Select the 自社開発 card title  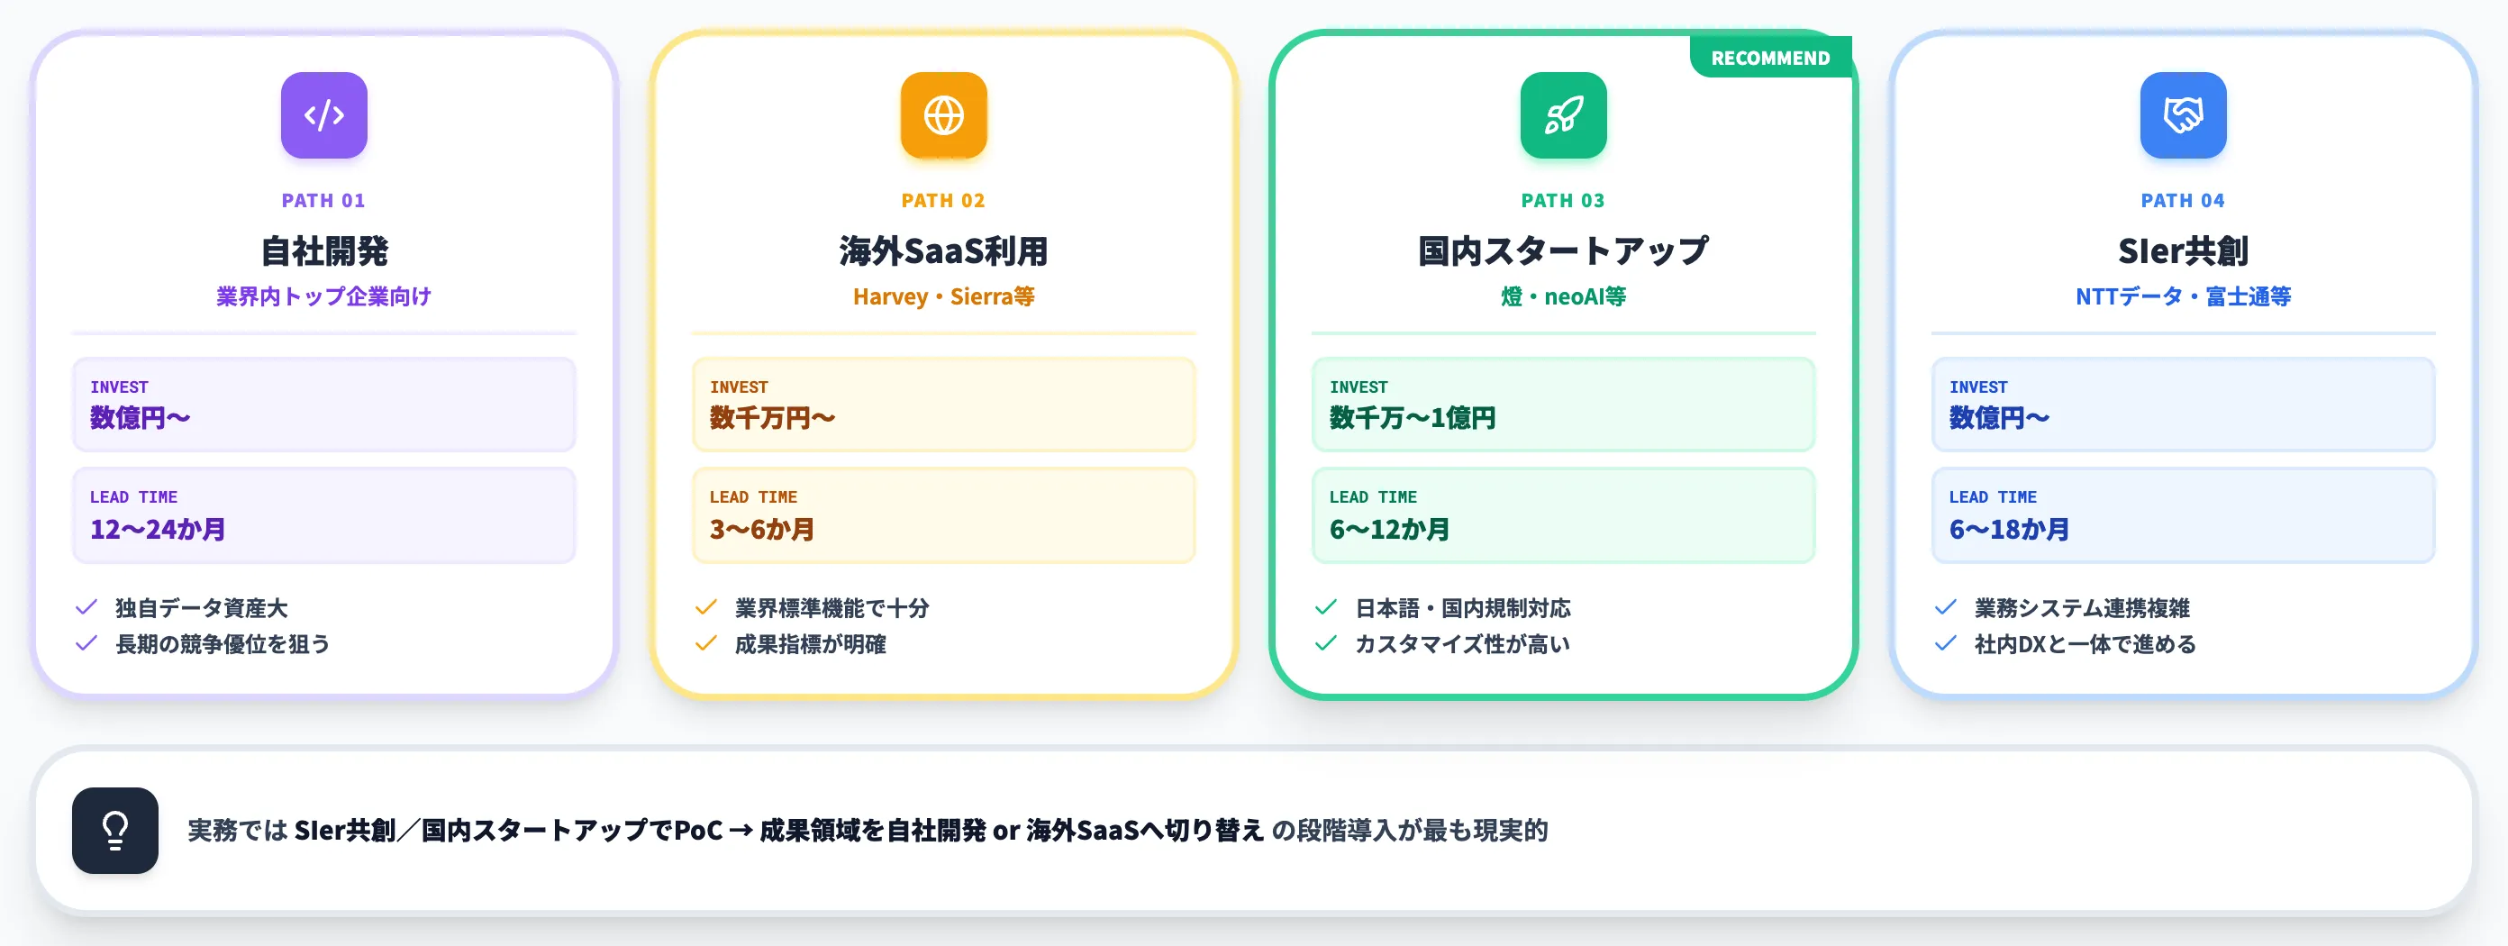(x=324, y=250)
